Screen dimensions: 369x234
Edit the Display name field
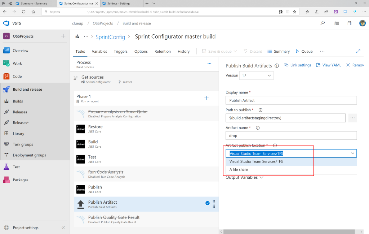(x=291, y=100)
